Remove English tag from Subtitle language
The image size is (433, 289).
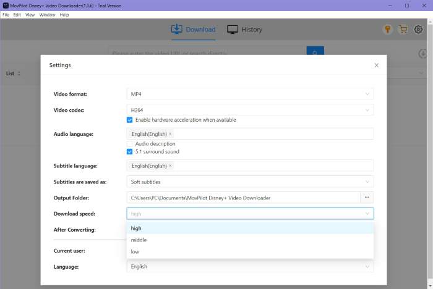[170, 165]
